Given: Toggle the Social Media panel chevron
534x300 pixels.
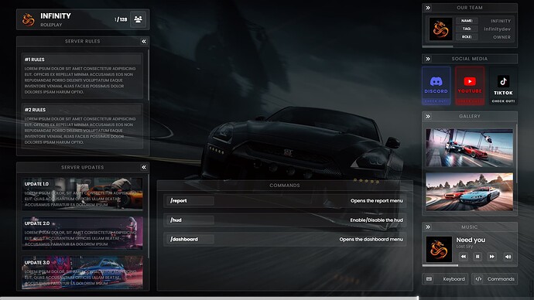Looking at the screenshot, I should (x=428, y=59).
